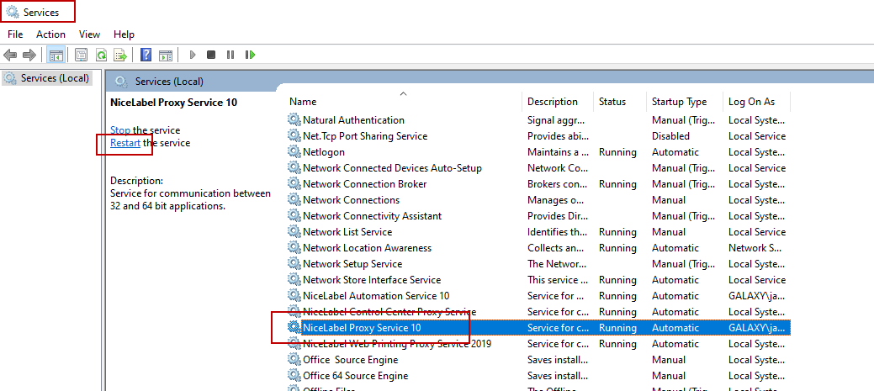874x391 pixels.
Task: Select the Network Setup Service name
Action: click(x=352, y=264)
